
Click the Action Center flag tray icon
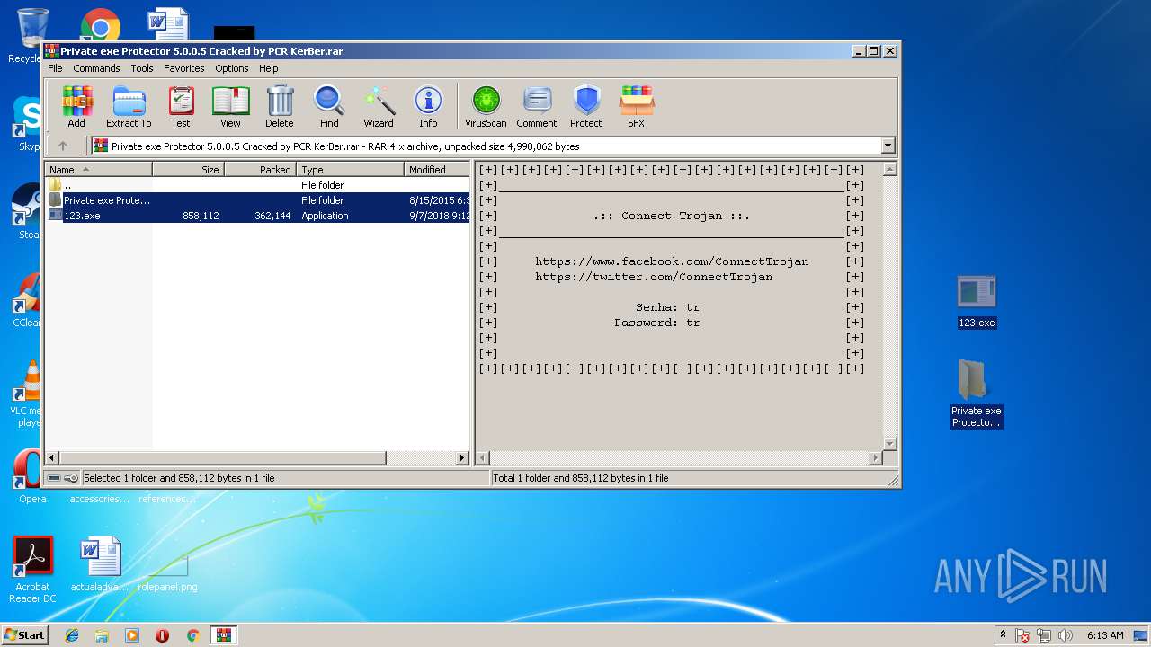1022,635
